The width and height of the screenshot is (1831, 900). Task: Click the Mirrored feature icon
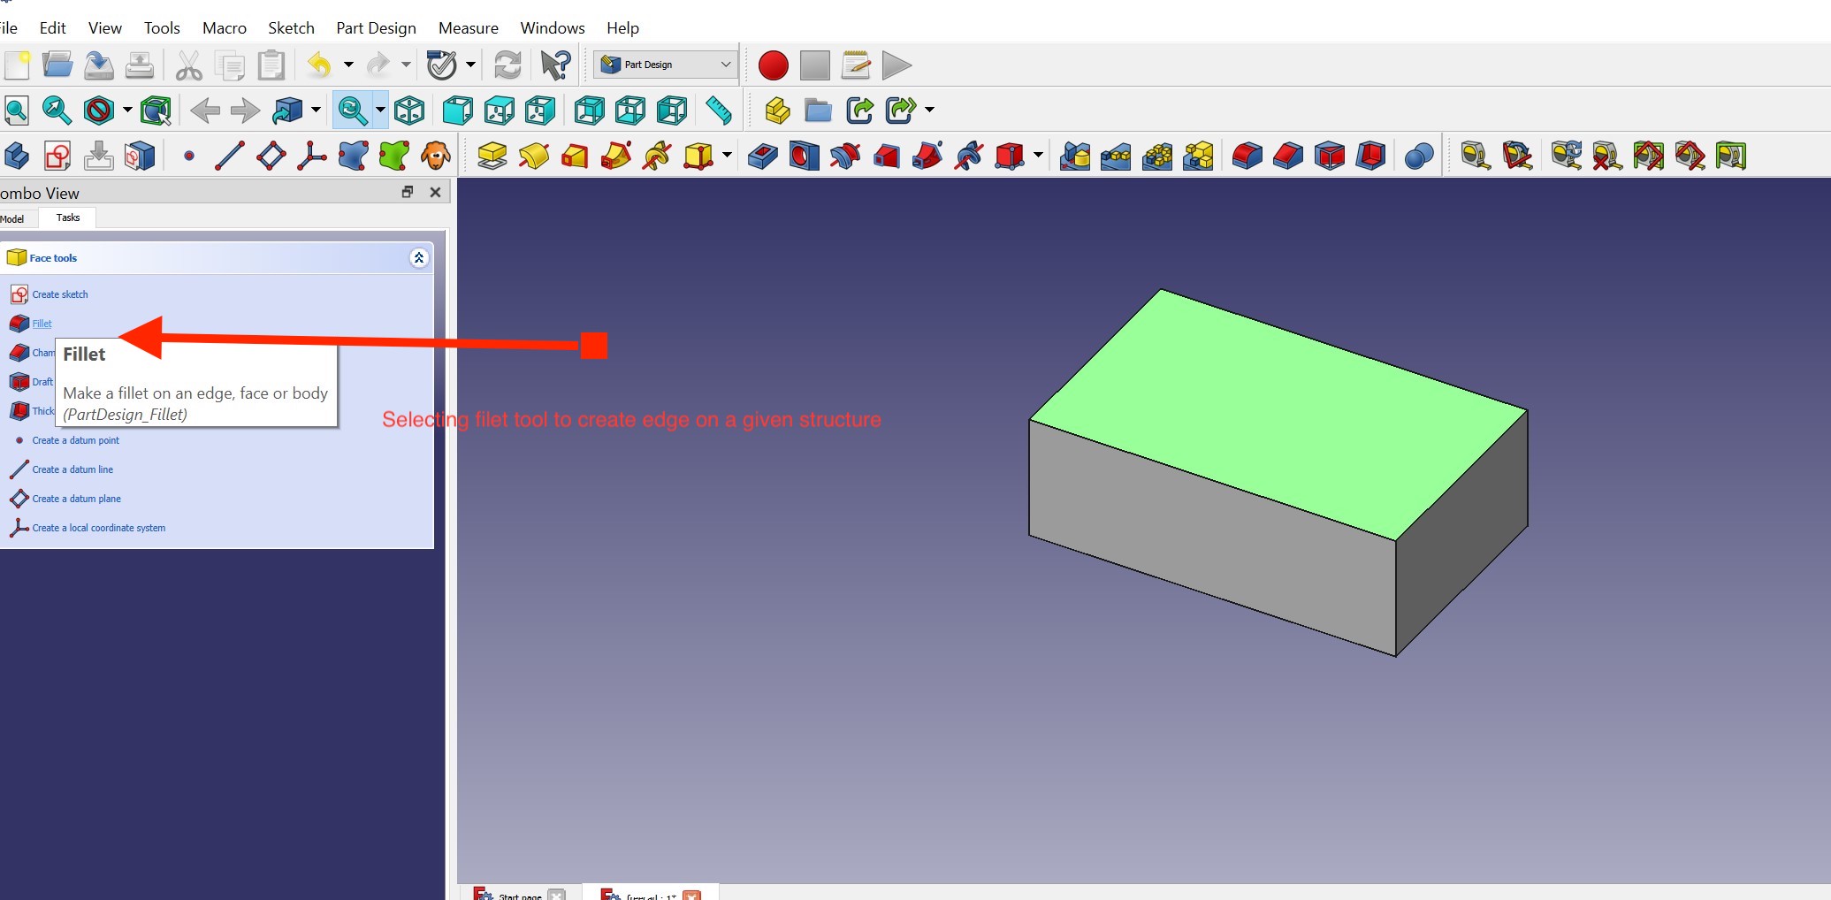(x=1075, y=156)
